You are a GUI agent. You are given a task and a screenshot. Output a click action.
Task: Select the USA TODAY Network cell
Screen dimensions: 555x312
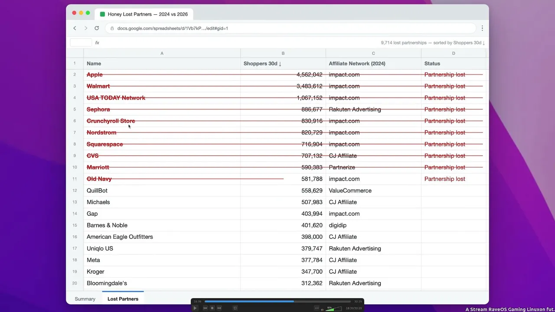pyautogui.click(x=162, y=98)
